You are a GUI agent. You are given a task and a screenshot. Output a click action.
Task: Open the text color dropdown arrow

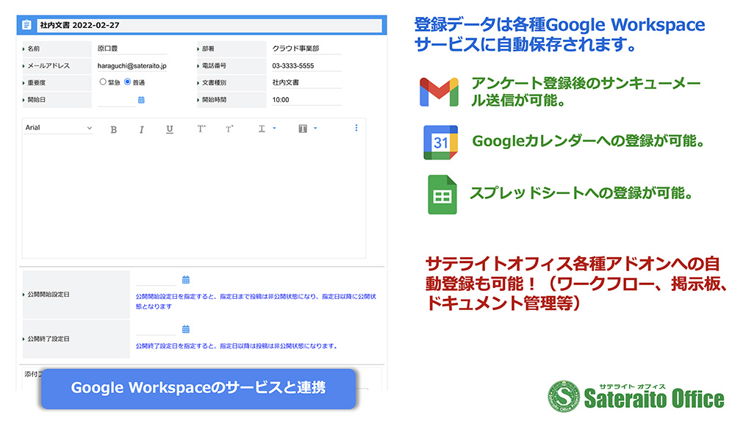click(274, 128)
